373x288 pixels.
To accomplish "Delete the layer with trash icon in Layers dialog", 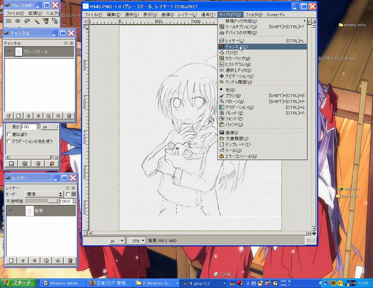I will click(70, 260).
